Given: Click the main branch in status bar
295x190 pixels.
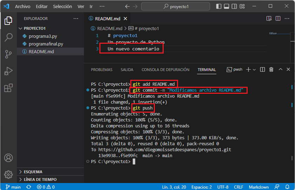Looking at the screenshot, I should 13,187.
